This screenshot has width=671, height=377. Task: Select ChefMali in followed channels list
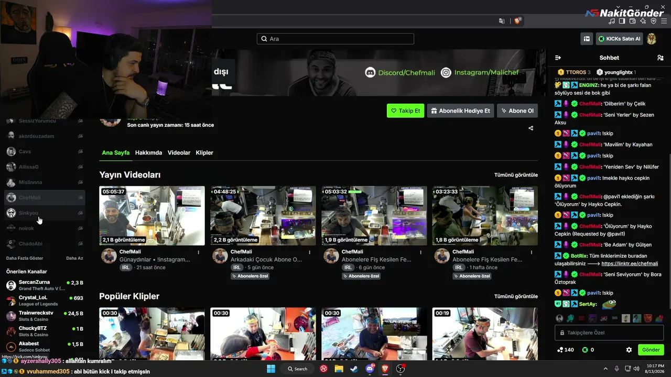point(44,197)
